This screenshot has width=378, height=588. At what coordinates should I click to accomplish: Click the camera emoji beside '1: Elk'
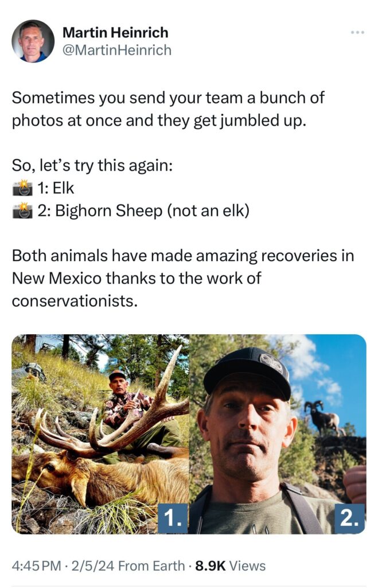click(22, 188)
